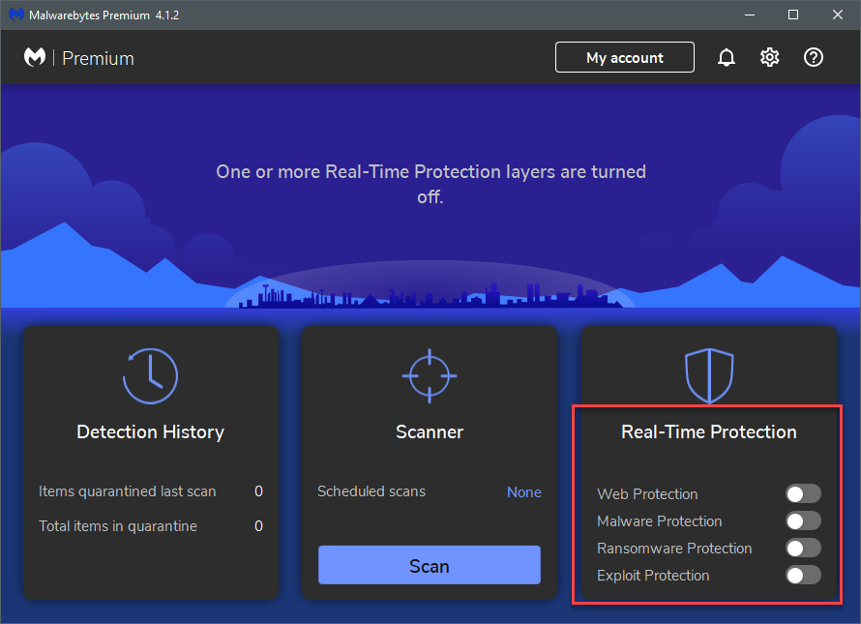
Task: Start a scan with the Scan button
Action: click(430, 565)
